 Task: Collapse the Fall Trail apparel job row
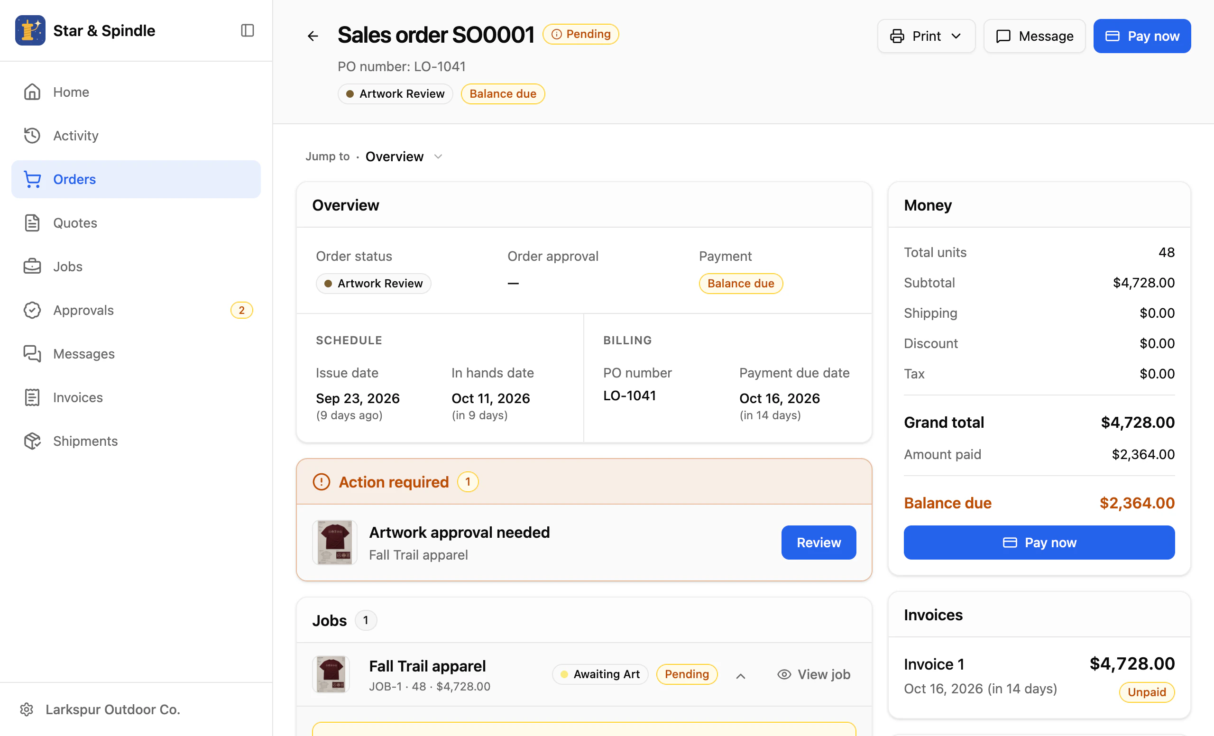tap(741, 676)
